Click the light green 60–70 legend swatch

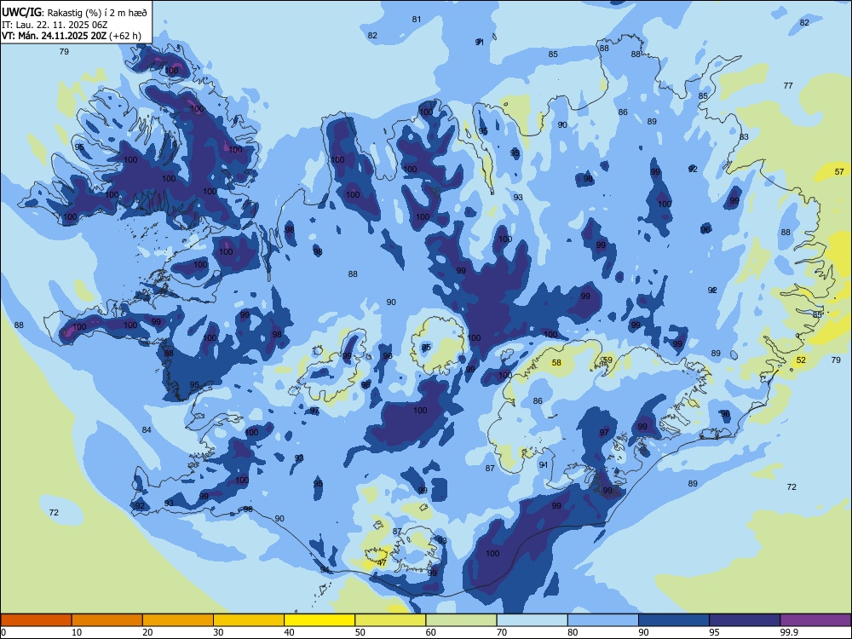461,620
